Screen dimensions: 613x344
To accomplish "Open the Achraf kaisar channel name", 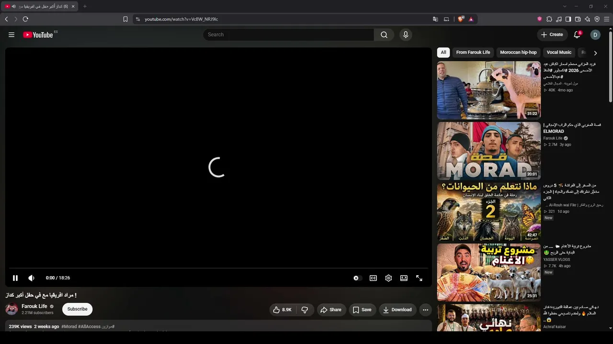I will [x=555, y=327].
